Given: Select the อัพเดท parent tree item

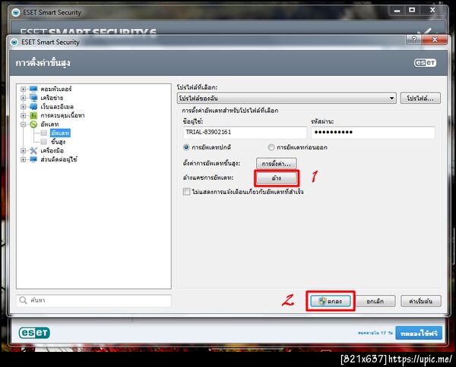Looking at the screenshot, I should click(x=49, y=124).
